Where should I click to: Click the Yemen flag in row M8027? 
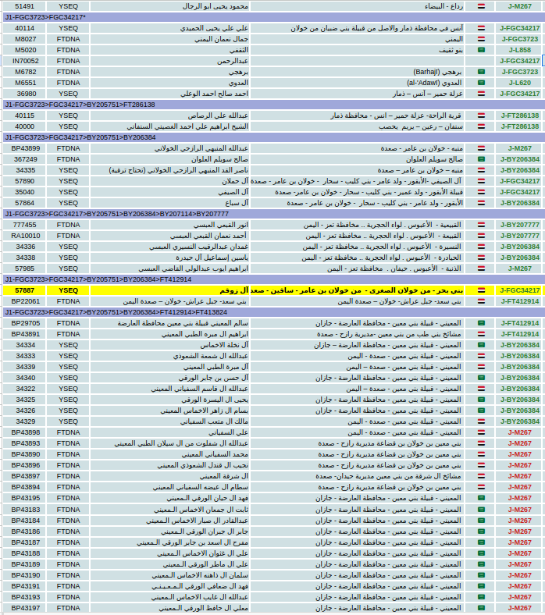pyautogui.click(x=481, y=39)
